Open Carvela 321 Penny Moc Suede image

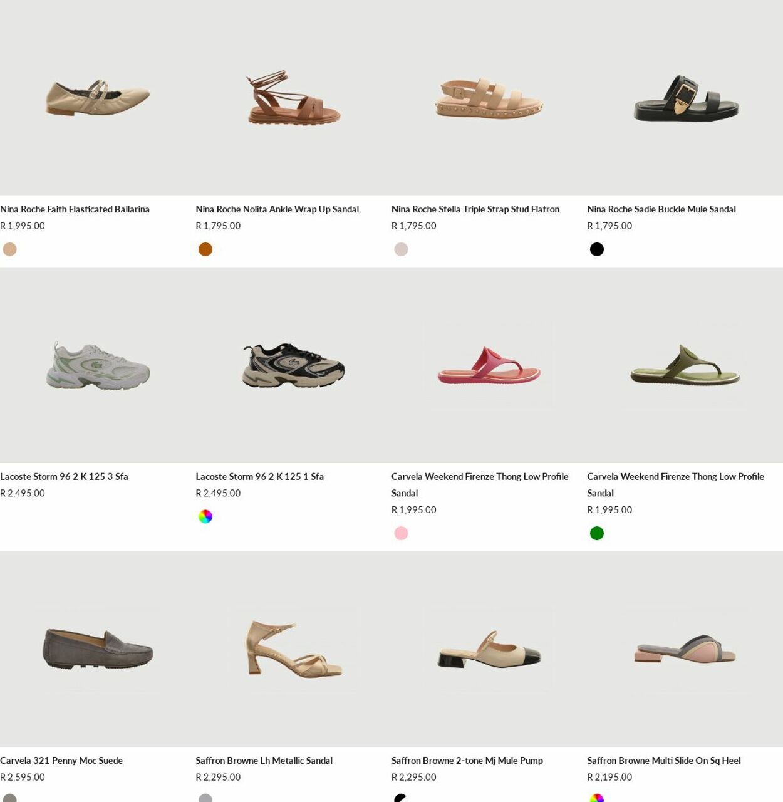tap(98, 649)
